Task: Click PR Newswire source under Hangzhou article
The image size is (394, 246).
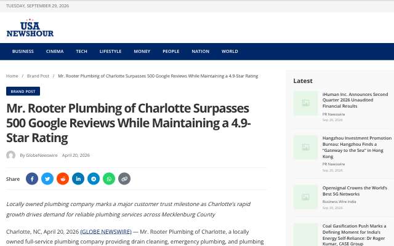Action: pos(334,164)
